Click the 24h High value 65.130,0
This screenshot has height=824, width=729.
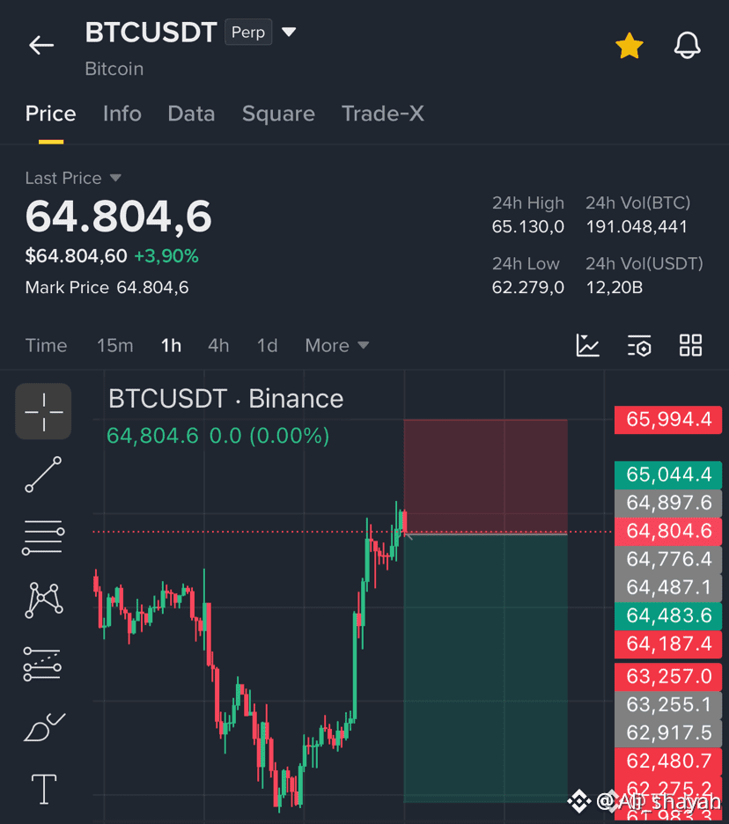(x=527, y=227)
